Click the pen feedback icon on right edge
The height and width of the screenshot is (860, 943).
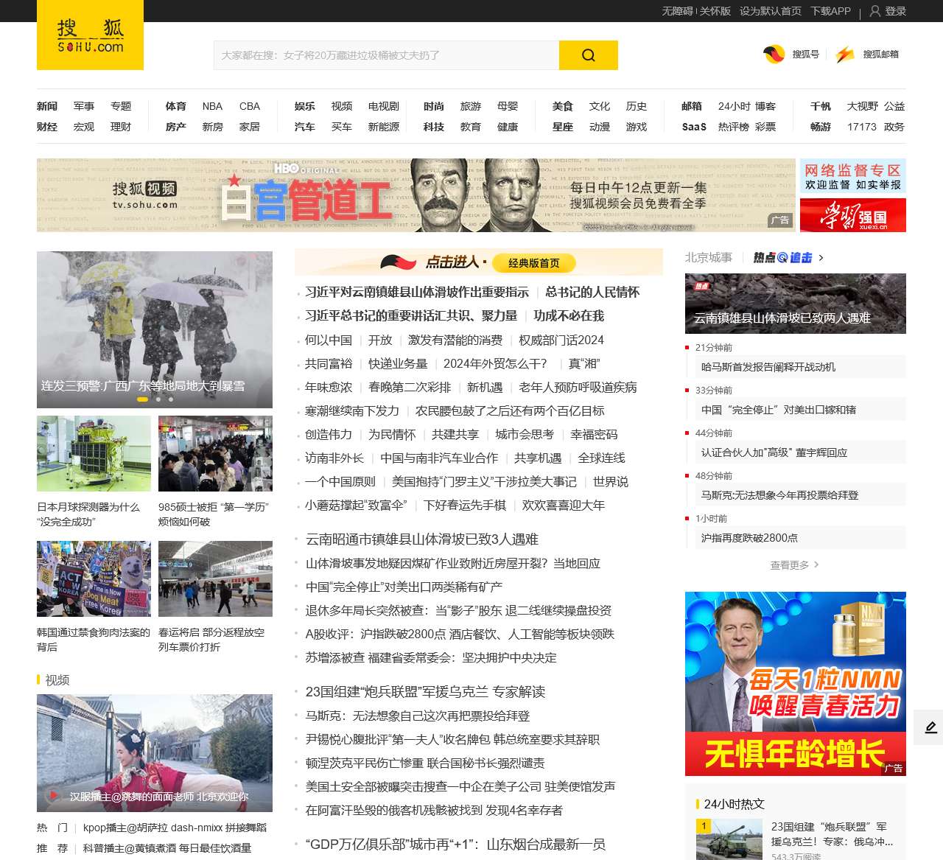tap(930, 727)
